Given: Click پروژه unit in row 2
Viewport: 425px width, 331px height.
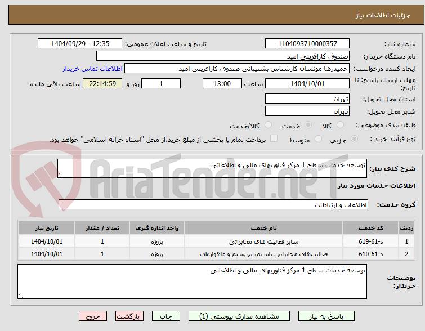Looking at the screenshot, I should [157, 254].
